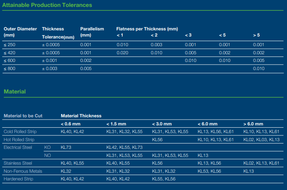Click the "≤ 420" outer diameter row label
Screen dimensions: 287x190
pos(10,53)
